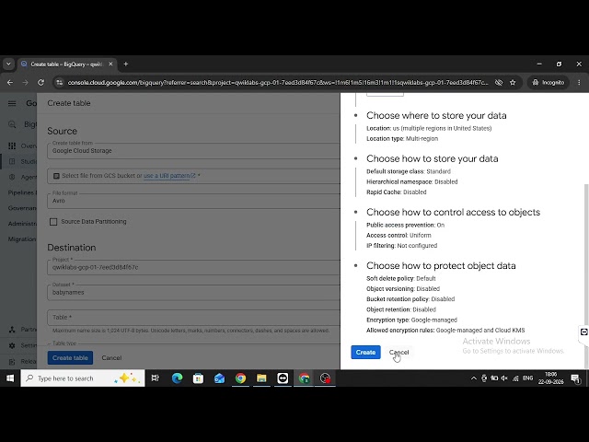Image resolution: width=589 pixels, height=442 pixels.
Task: Close the Create table BigQuery tab
Action: click(110, 64)
